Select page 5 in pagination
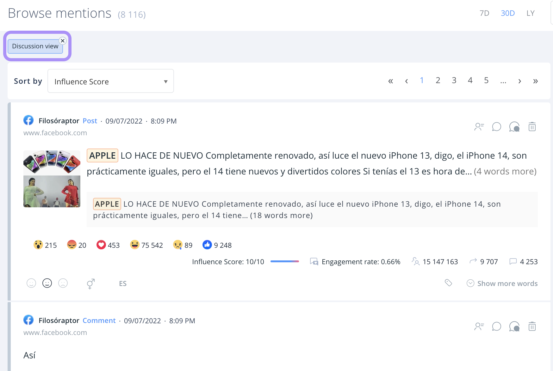 coord(486,81)
